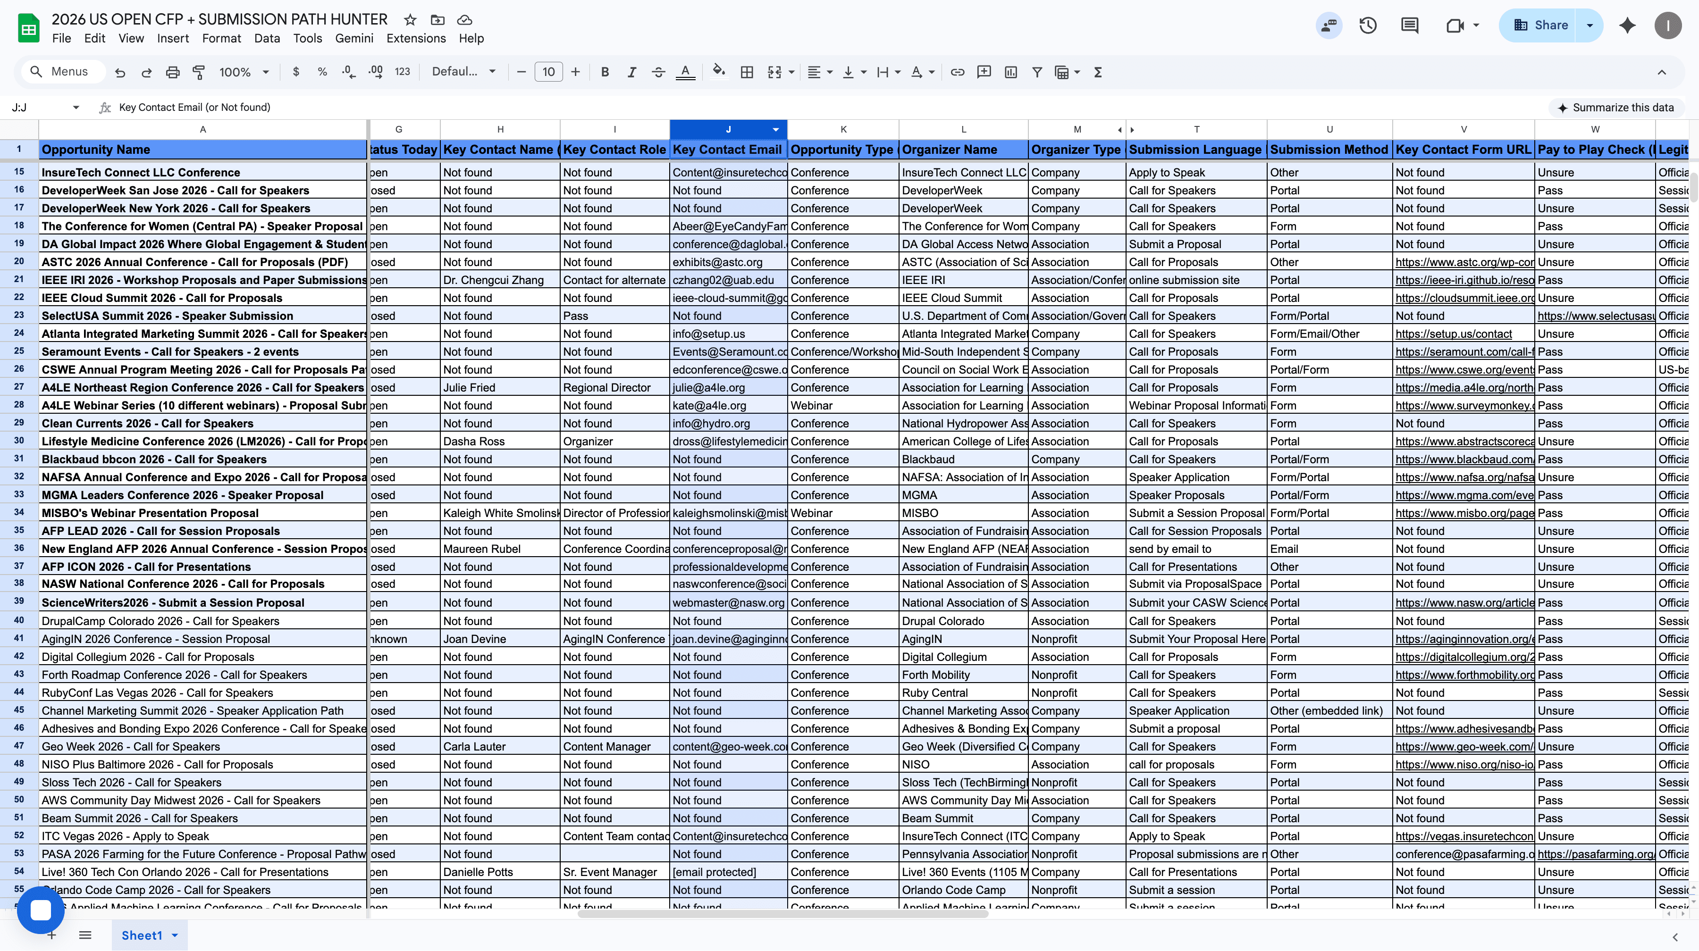The width and height of the screenshot is (1699, 951).
Task: Open the borders tool
Action: (747, 73)
